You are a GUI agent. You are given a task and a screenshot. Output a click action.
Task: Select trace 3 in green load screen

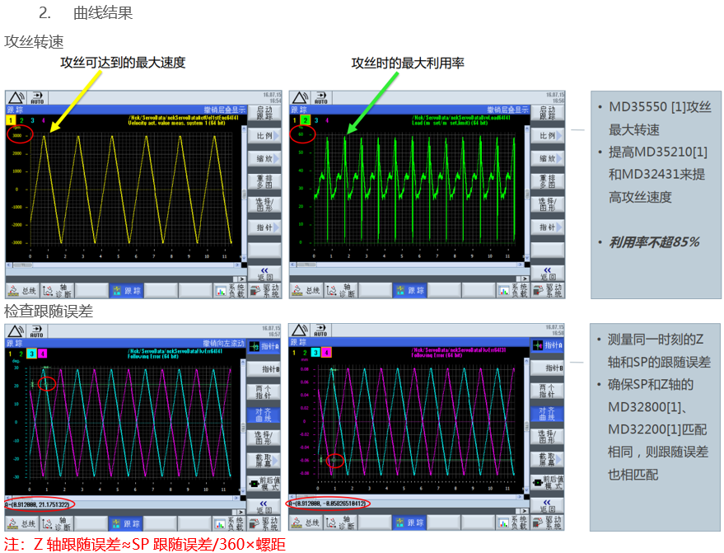[x=316, y=120]
